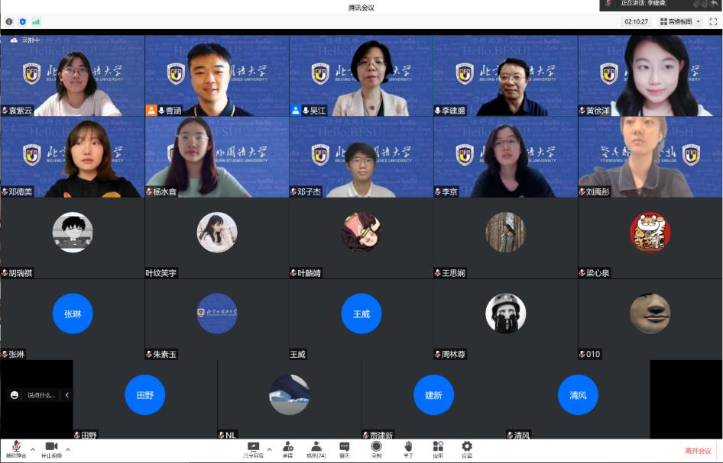The width and height of the screenshot is (723, 463).
Task: Expand video options arrow beside camera
Action: point(68,449)
